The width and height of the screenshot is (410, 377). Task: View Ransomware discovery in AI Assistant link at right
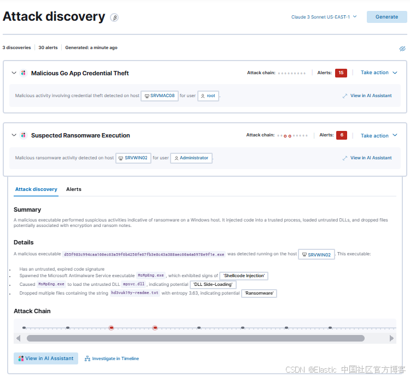[x=367, y=158]
